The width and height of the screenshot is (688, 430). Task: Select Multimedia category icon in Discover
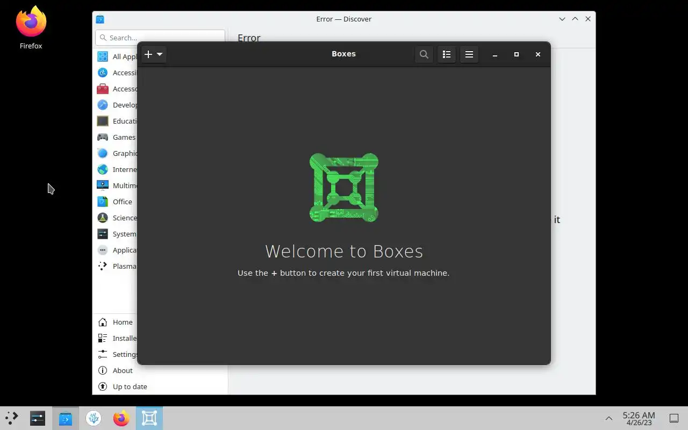tap(103, 185)
